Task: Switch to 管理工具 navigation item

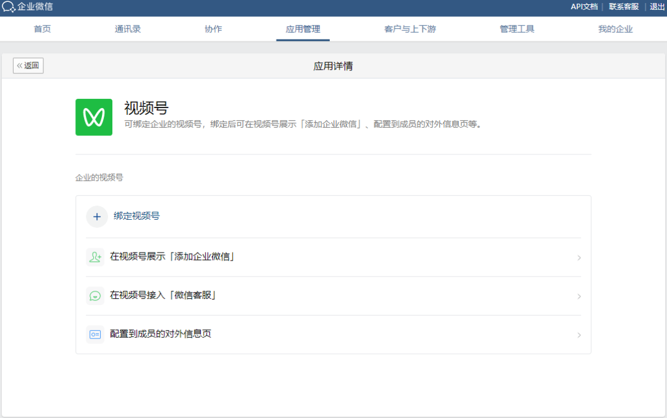Action: coord(518,28)
